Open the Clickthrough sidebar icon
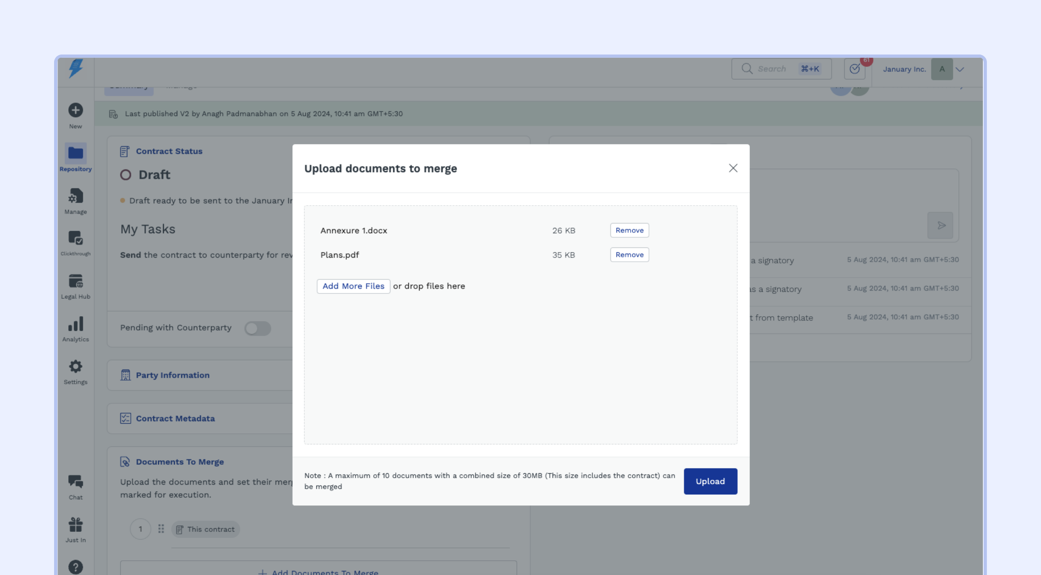The image size is (1041, 575). (x=75, y=238)
